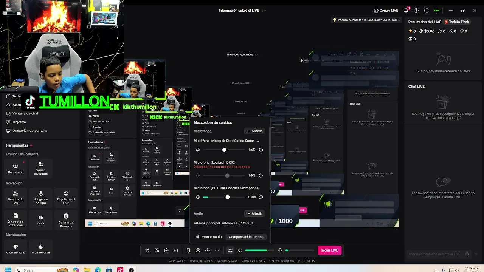The width and height of the screenshot is (484, 272).
Task: Open Encuesta y Votar tool
Action: coord(16,220)
